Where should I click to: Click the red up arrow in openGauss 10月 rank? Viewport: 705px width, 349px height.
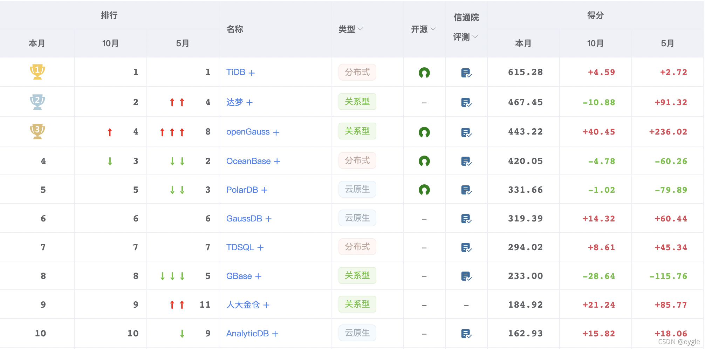110,132
